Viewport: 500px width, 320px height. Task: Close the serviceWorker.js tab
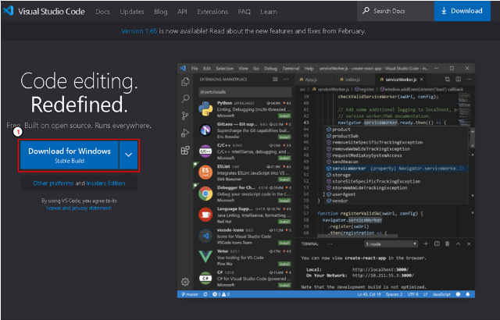pos(422,80)
